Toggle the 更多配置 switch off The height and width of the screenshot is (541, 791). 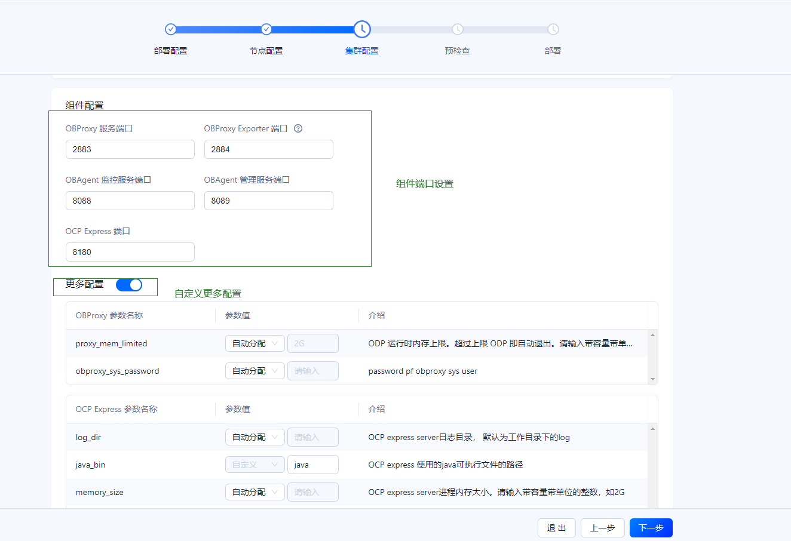coord(129,285)
